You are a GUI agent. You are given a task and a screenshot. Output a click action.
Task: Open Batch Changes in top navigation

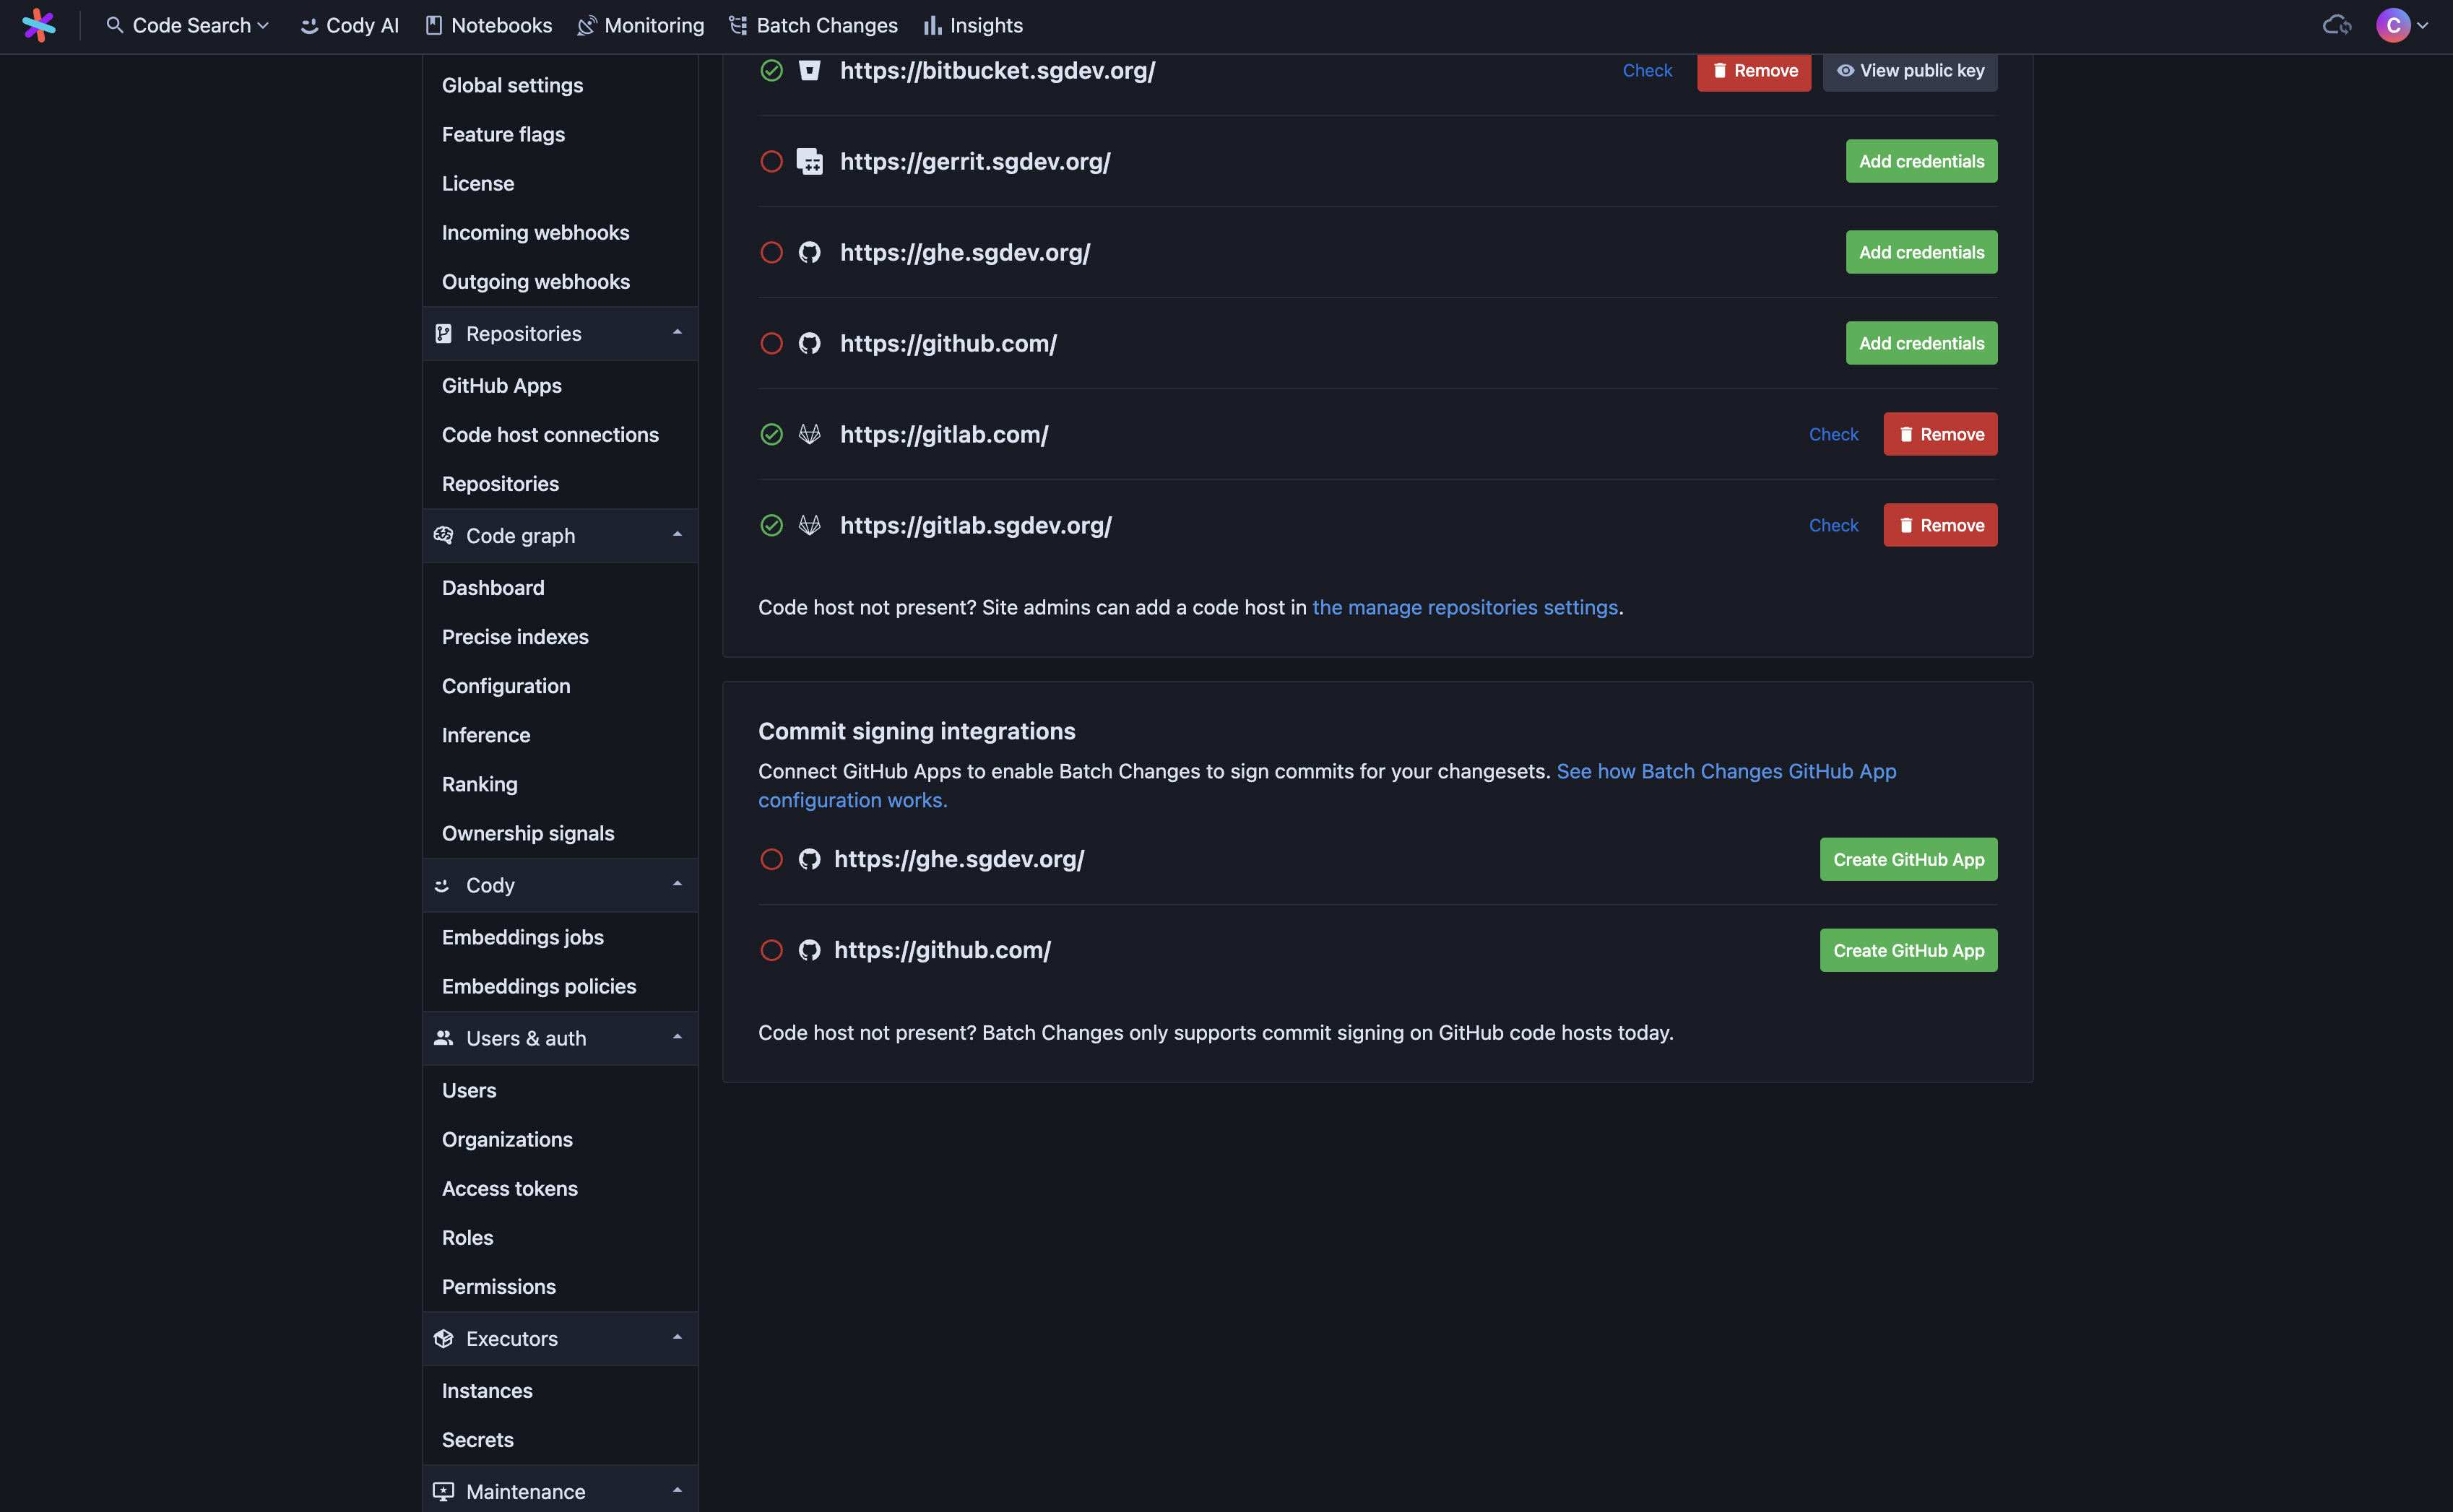(813, 25)
